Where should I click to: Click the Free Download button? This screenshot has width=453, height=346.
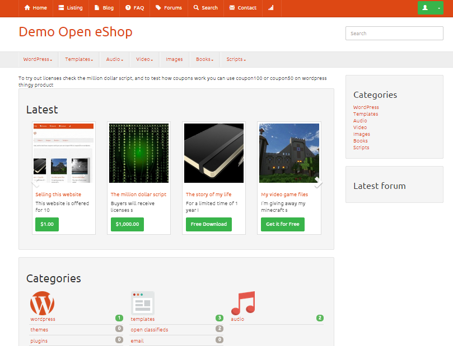208,224
